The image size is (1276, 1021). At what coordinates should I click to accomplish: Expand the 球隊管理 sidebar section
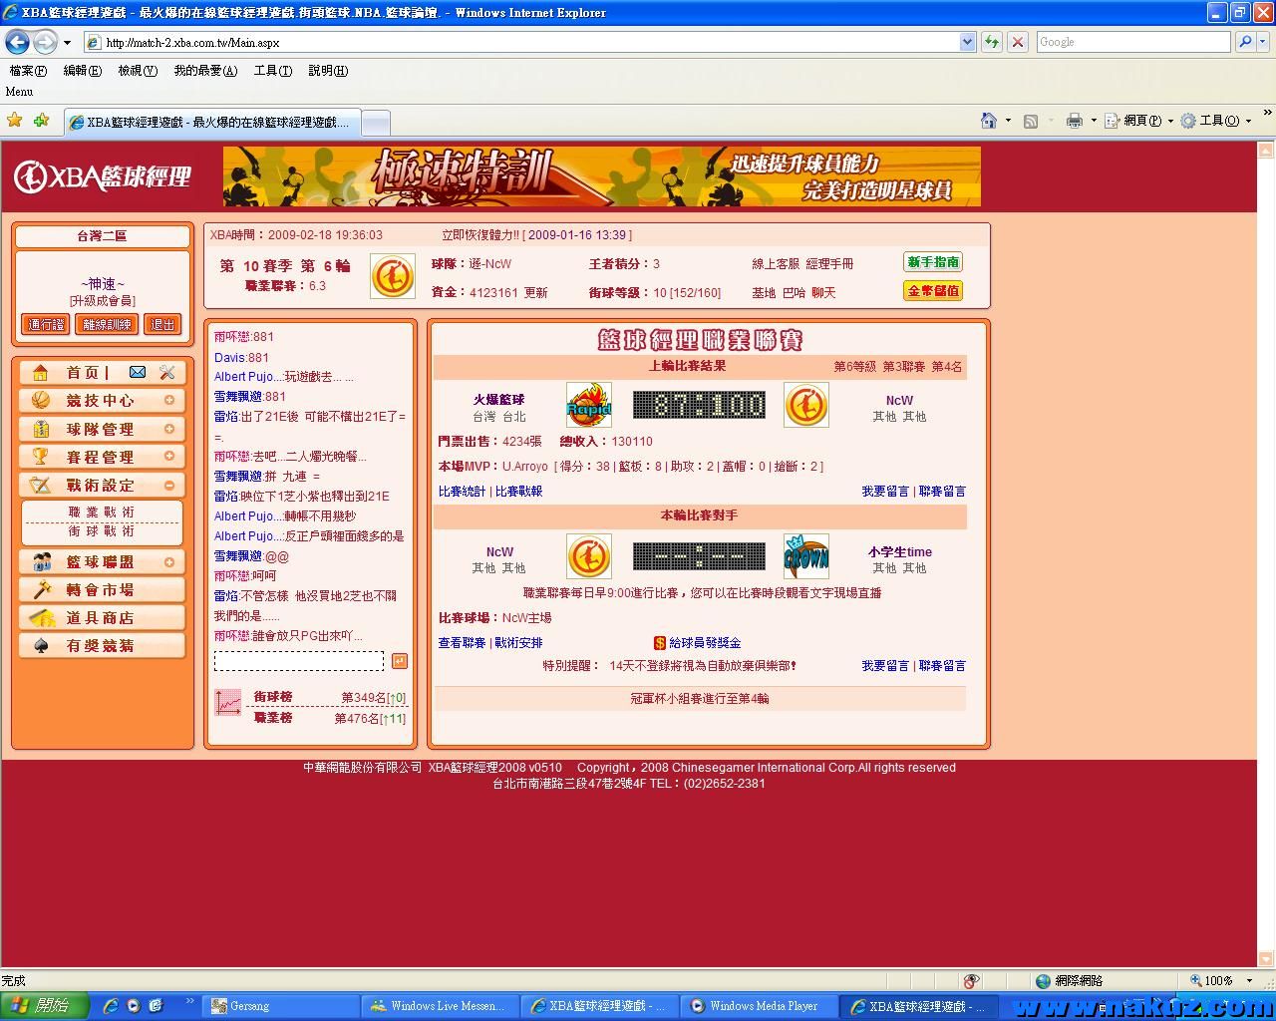(168, 429)
